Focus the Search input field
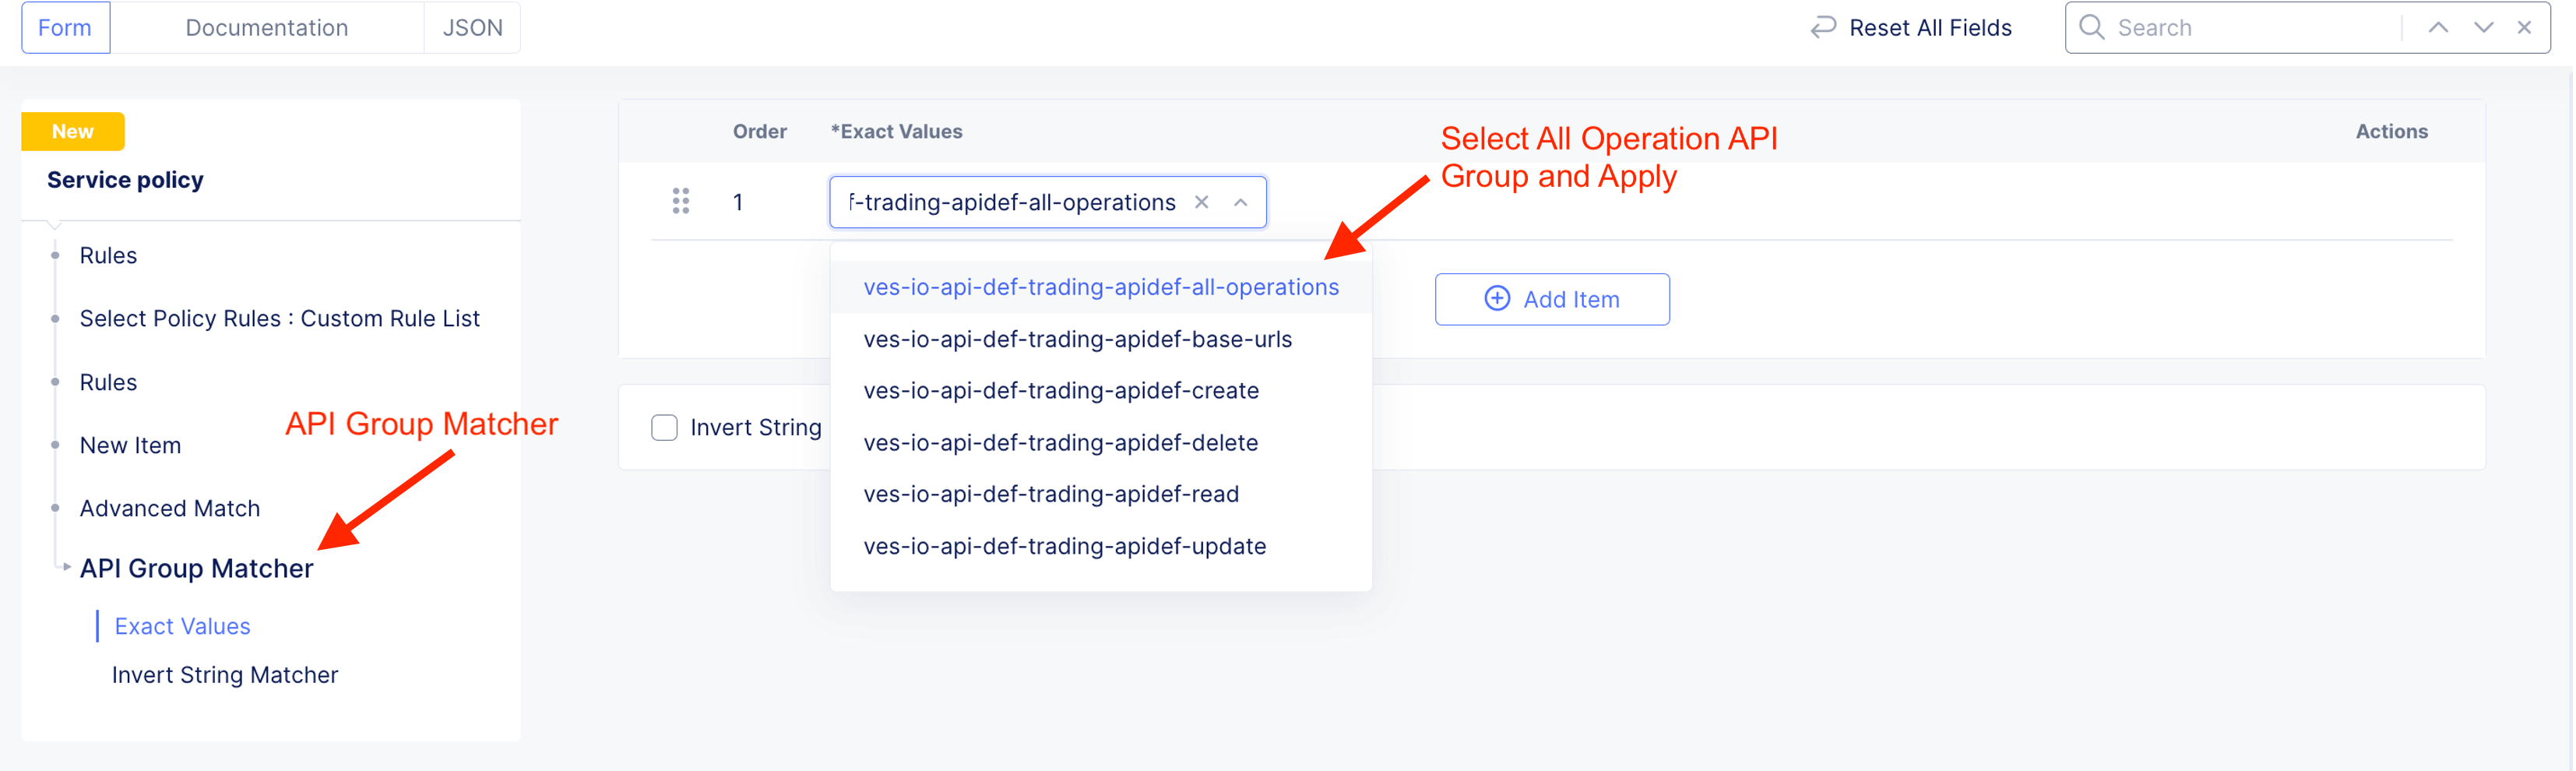This screenshot has width=2576, height=771. [x=2250, y=27]
